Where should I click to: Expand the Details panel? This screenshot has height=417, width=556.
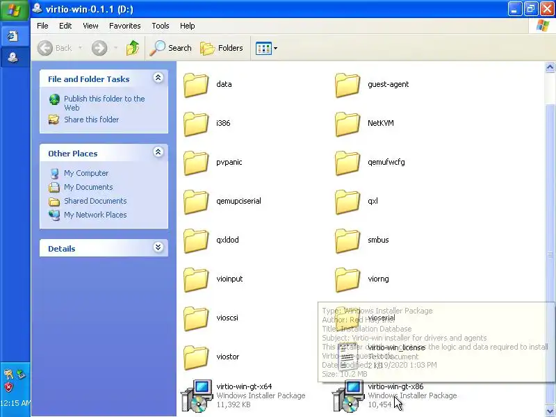pyautogui.click(x=158, y=247)
